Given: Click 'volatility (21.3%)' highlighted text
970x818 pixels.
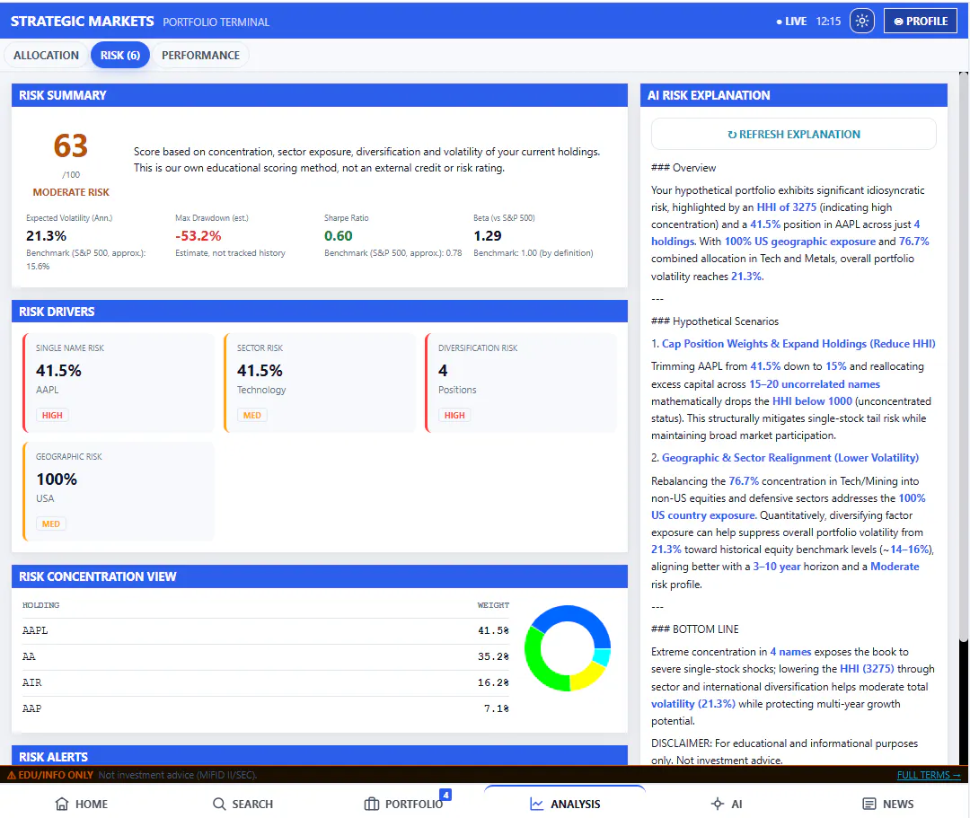Looking at the screenshot, I should point(692,704).
